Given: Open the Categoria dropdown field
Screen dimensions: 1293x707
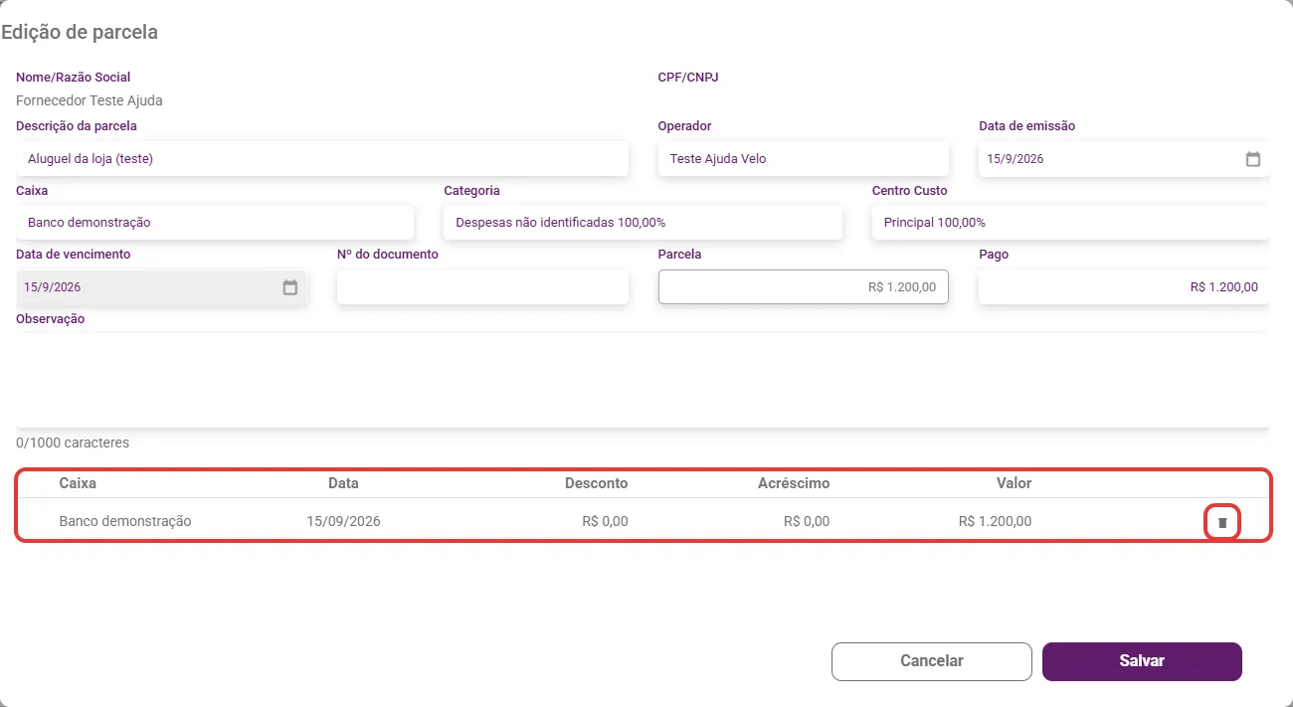Looking at the screenshot, I should [643, 223].
